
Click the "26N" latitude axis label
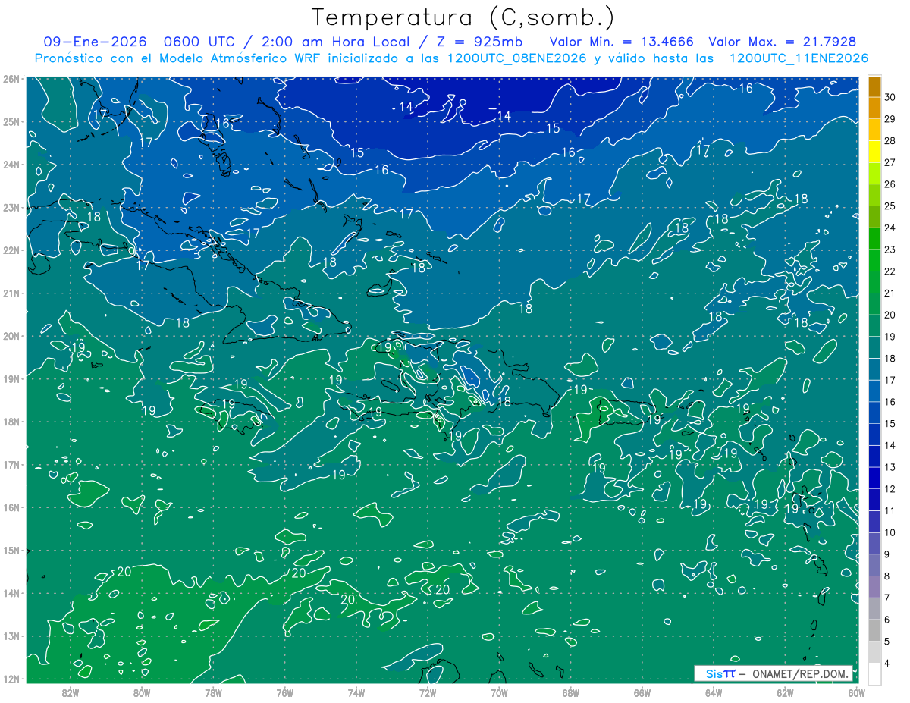click(x=11, y=79)
